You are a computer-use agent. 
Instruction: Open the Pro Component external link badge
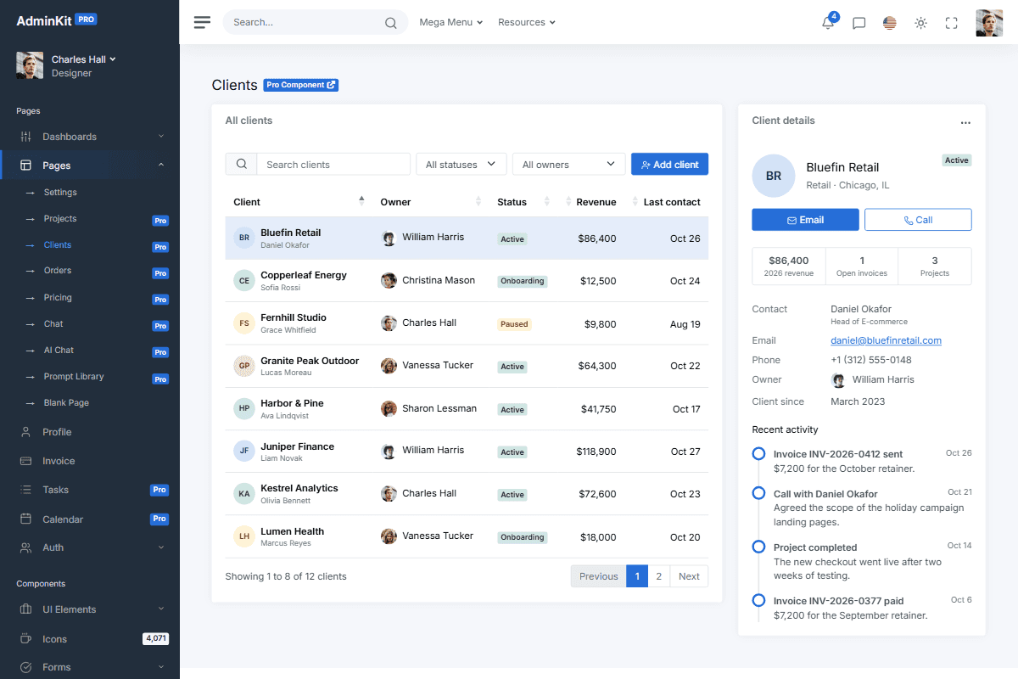[x=301, y=85]
